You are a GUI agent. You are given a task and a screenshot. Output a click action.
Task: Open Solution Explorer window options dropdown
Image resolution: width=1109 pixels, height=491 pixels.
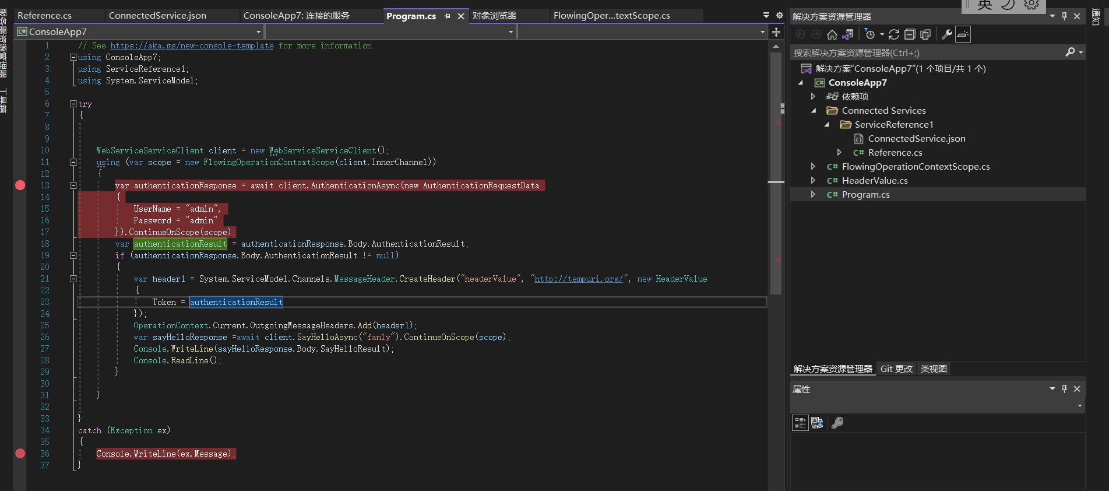pos(1052,16)
